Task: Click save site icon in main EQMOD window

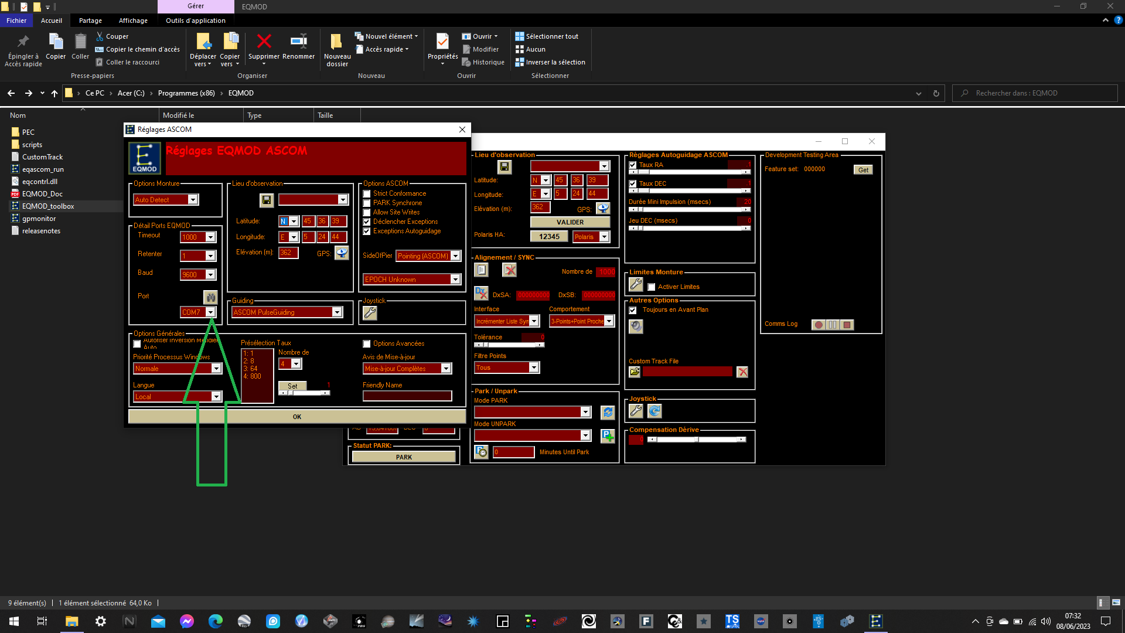Action: pyautogui.click(x=504, y=167)
